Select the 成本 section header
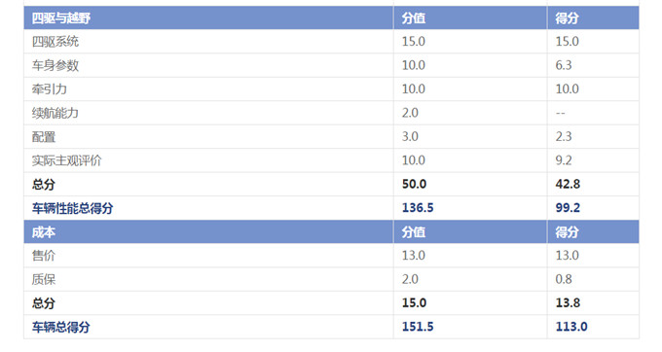 pos(44,231)
